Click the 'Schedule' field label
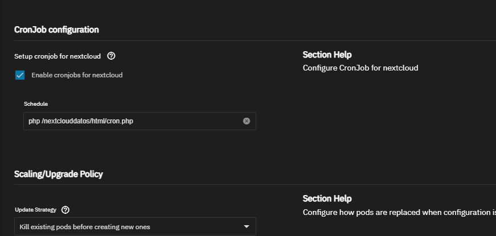496x236 pixels. coord(36,104)
